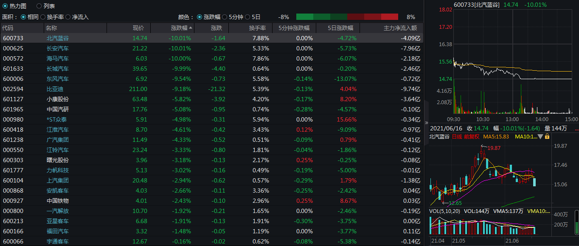Select the 曙光股份 row
579x246 pixels.
(211, 160)
